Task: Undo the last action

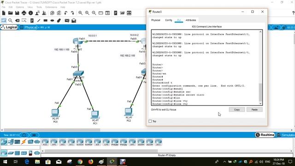Action: (66, 13)
